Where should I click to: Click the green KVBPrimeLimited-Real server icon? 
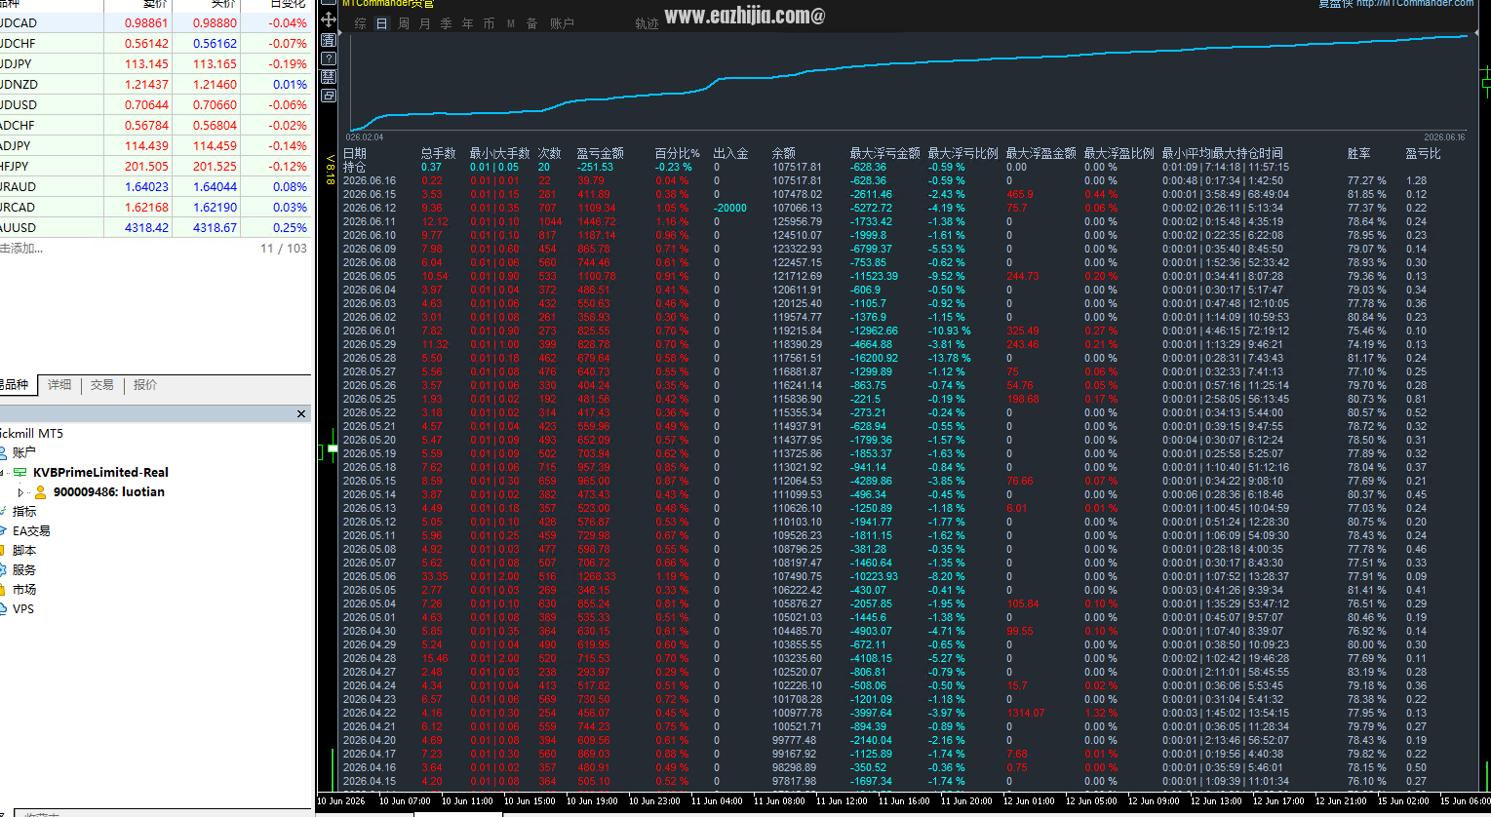(20, 472)
